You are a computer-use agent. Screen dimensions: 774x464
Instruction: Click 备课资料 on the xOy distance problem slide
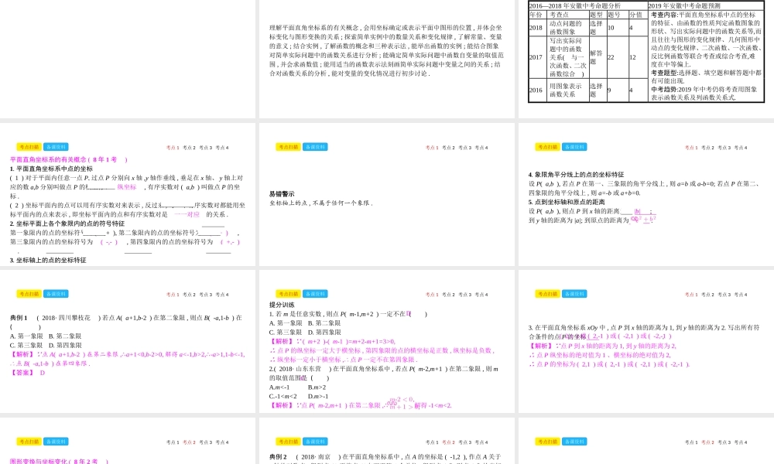(574, 294)
